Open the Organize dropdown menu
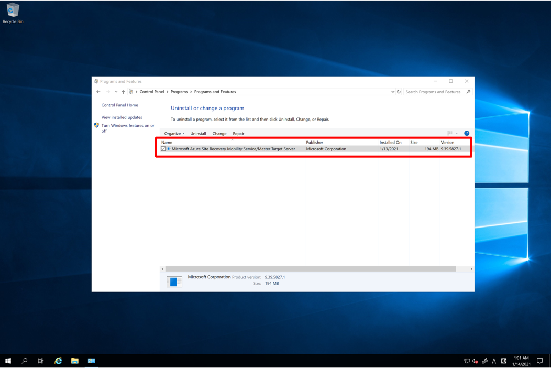The image size is (551, 368). tap(174, 134)
